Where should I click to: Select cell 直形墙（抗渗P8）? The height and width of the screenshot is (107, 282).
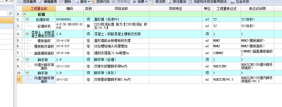[x=121, y=20]
